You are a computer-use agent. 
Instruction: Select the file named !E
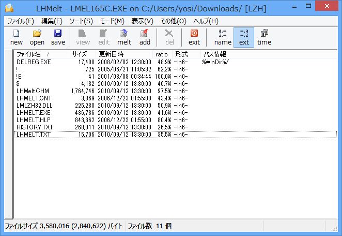point(175,77)
